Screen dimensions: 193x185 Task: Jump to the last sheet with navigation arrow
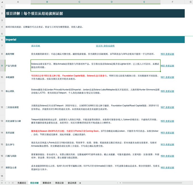12,183
